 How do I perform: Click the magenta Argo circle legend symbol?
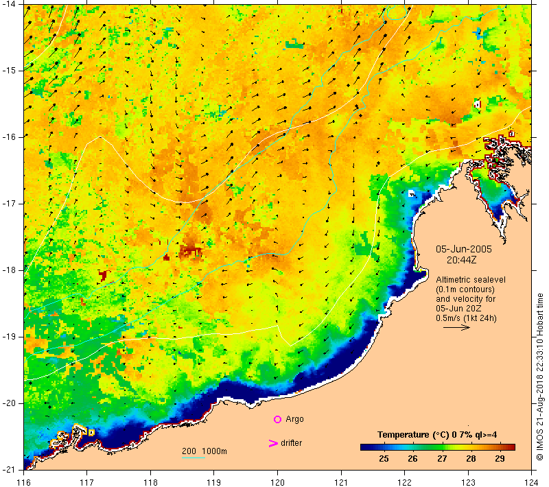pyautogui.click(x=277, y=419)
